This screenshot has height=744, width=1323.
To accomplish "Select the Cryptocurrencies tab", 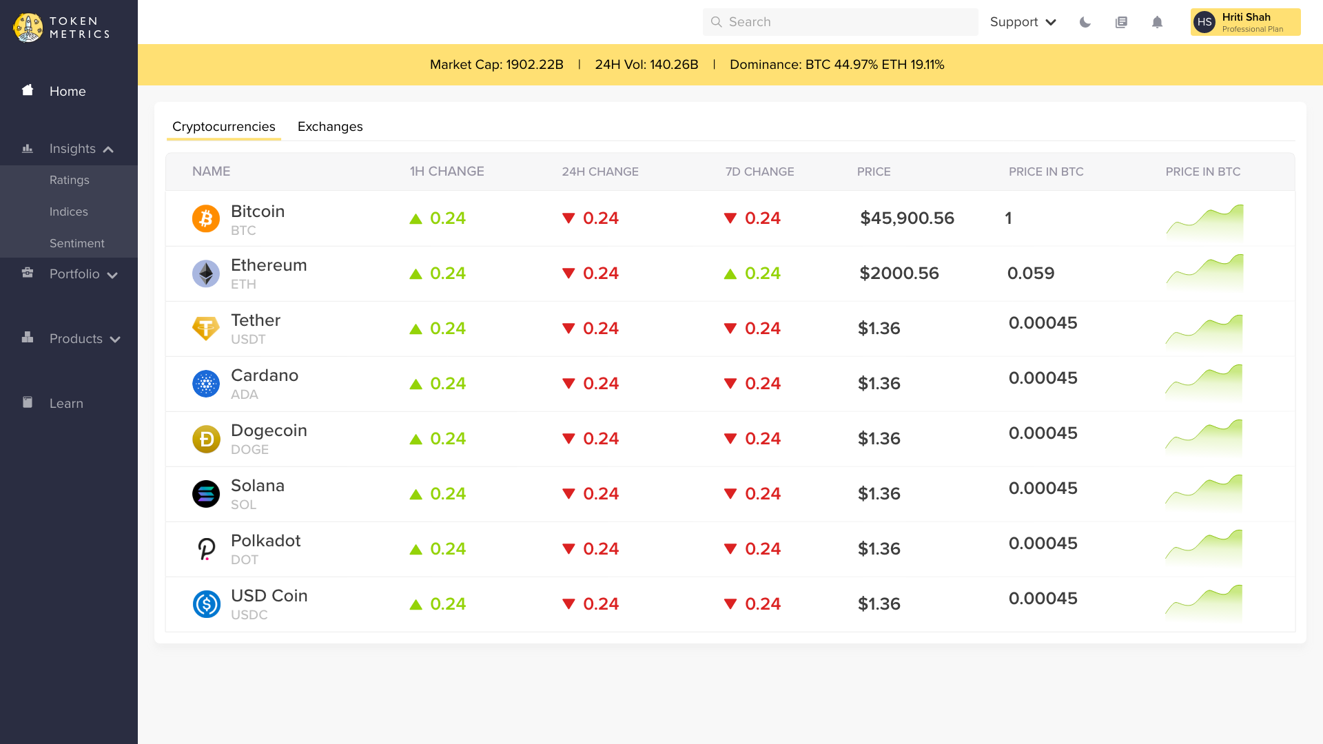I will 223,127.
